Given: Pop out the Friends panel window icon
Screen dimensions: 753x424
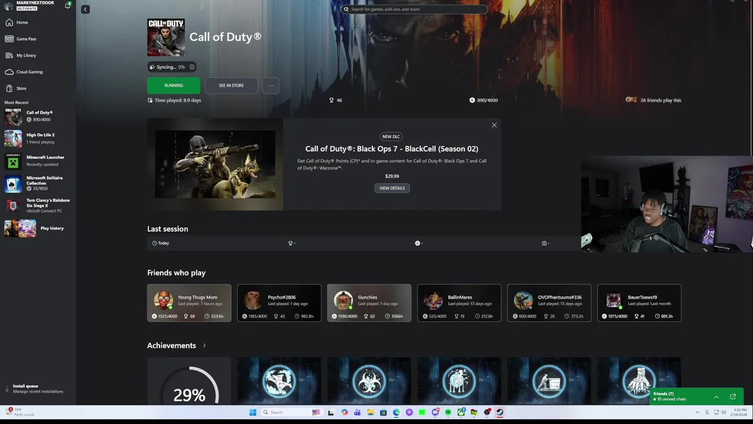Looking at the screenshot, I should 733,397.
